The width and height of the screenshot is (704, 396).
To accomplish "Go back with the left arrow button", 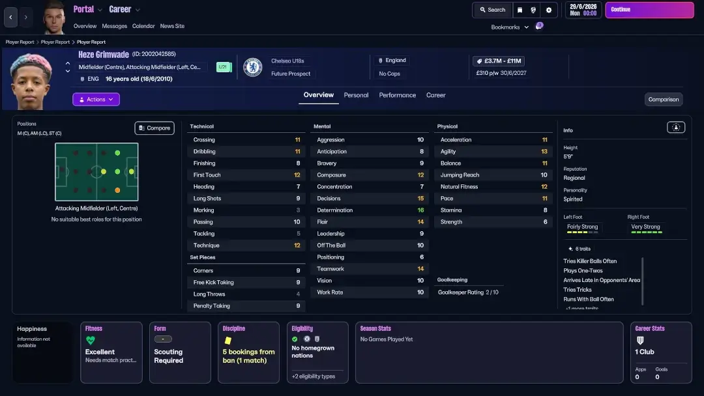I will [11, 18].
